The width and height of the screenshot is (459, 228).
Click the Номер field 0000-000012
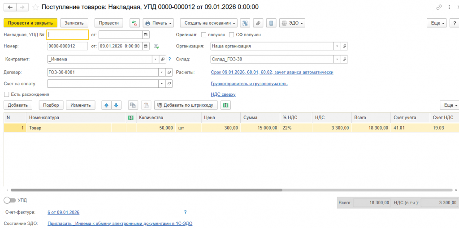pyautogui.click(x=67, y=46)
